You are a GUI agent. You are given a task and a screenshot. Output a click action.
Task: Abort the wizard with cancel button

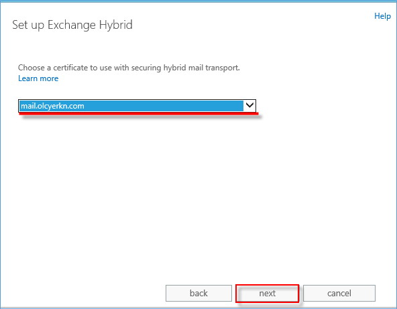(339, 294)
